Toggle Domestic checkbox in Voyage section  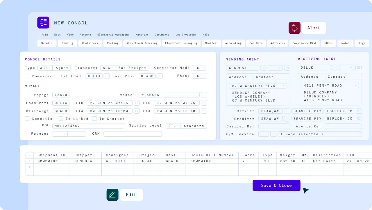tap(27, 119)
